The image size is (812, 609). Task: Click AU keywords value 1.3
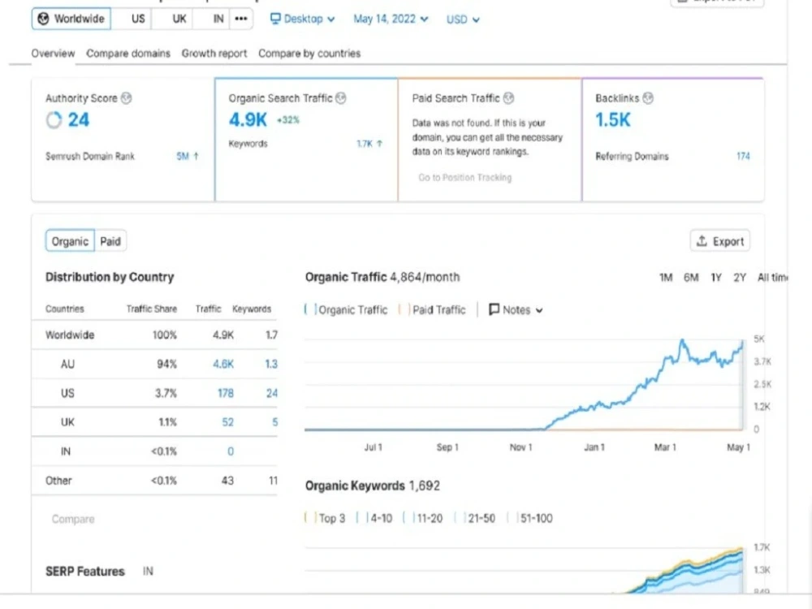click(271, 364)
